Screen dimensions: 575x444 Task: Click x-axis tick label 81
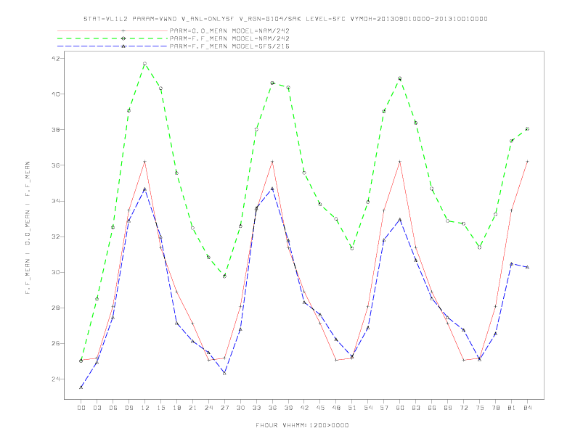pos(512,408)
